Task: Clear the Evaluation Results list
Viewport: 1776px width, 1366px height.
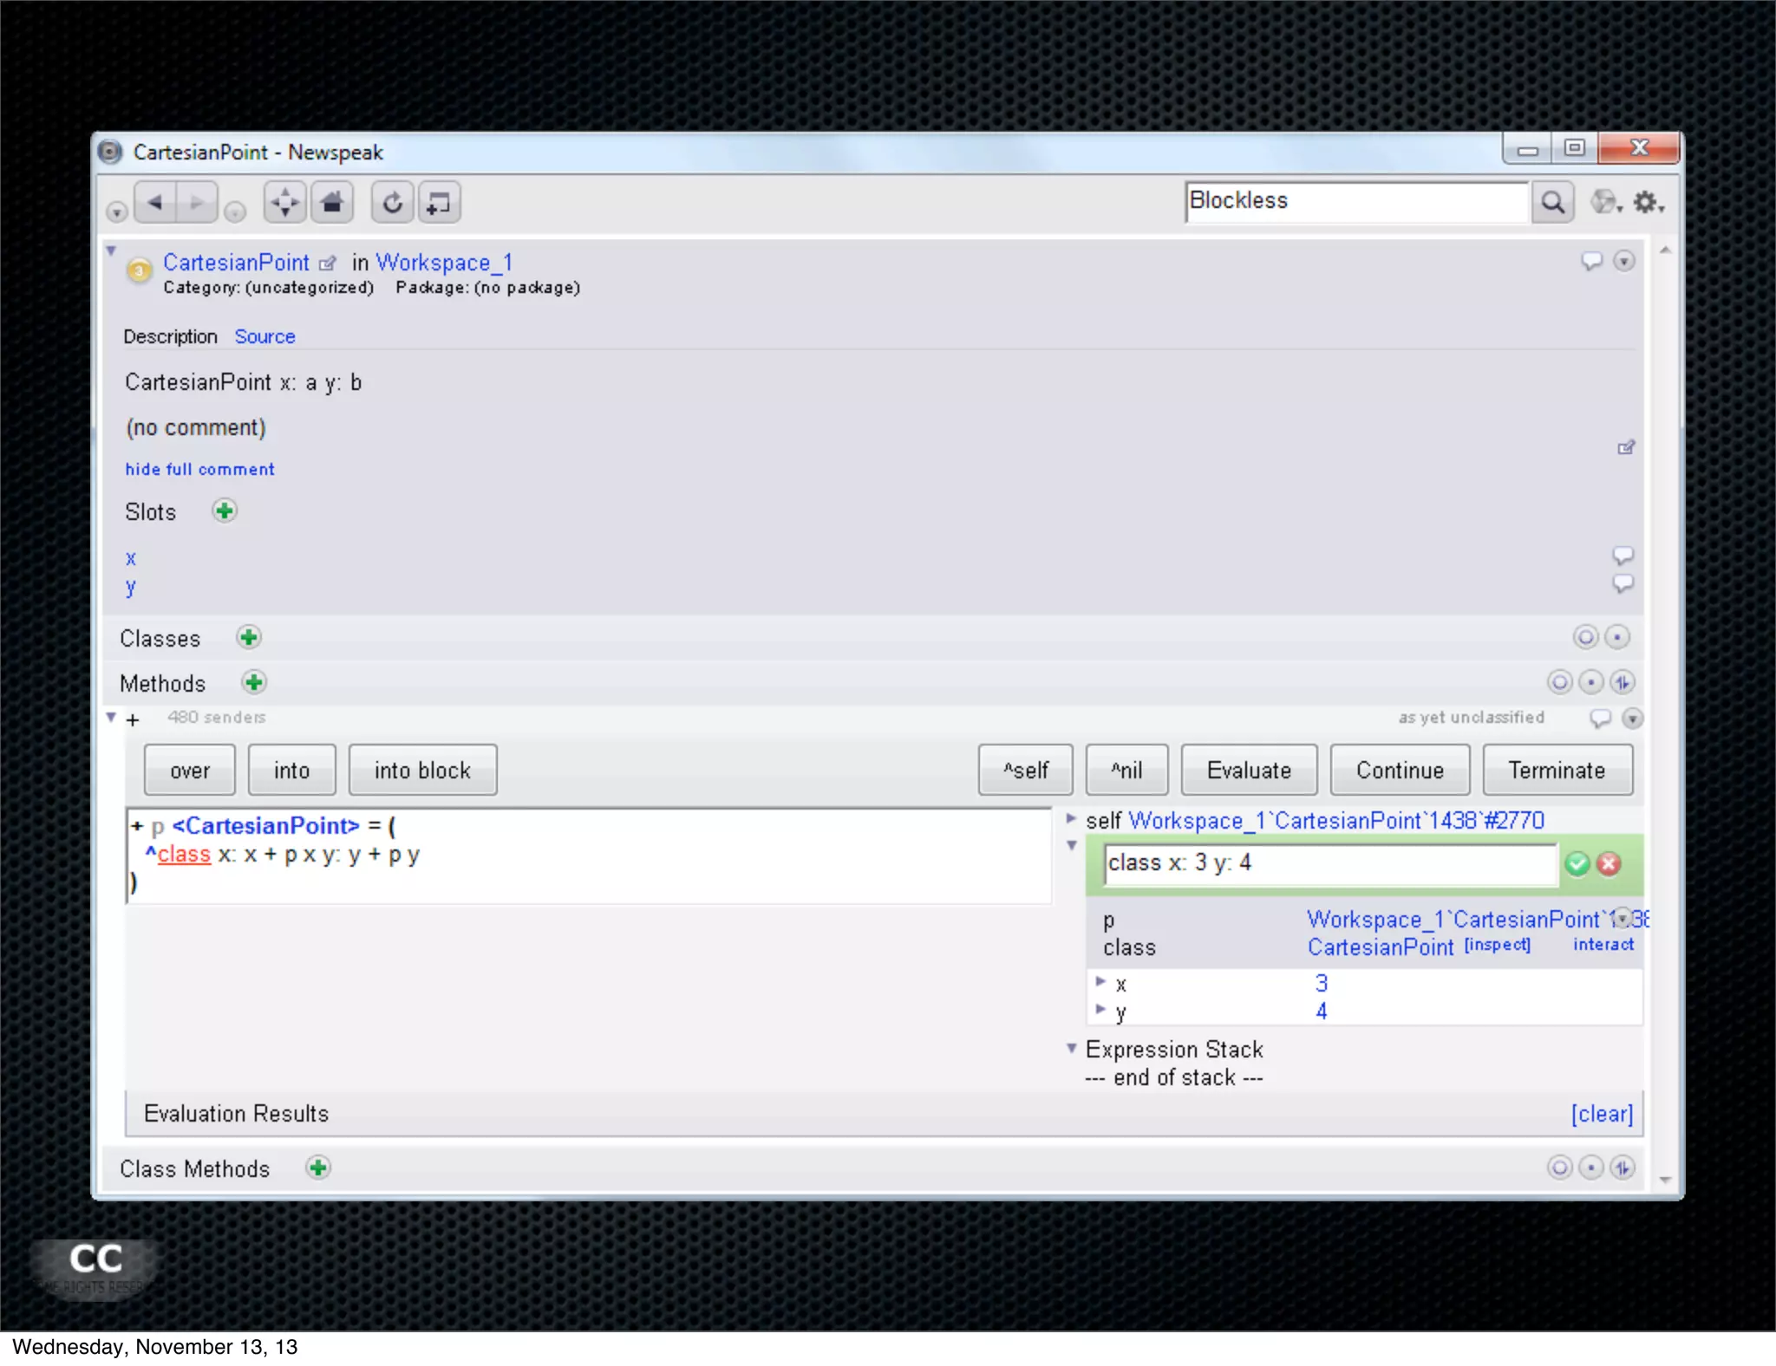Action: 1601,1114
